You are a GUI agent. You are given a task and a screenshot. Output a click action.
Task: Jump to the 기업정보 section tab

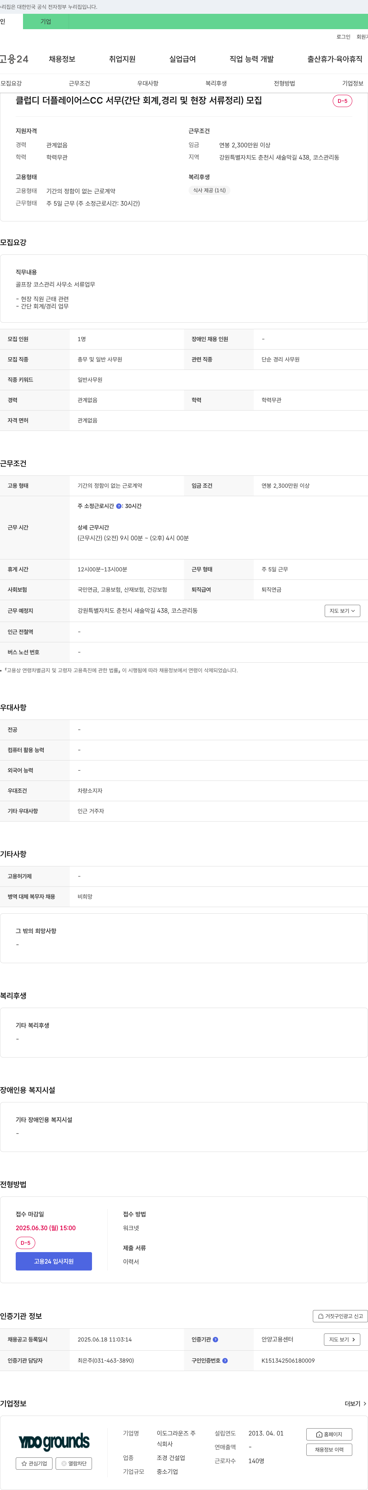pos(352,83)
